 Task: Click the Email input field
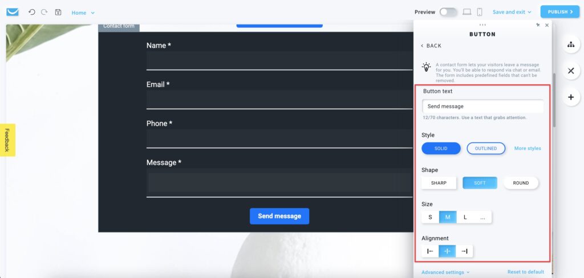point(279,100)
